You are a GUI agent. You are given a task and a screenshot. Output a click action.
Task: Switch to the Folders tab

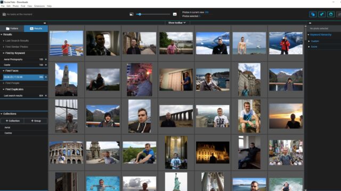(12, 28)
